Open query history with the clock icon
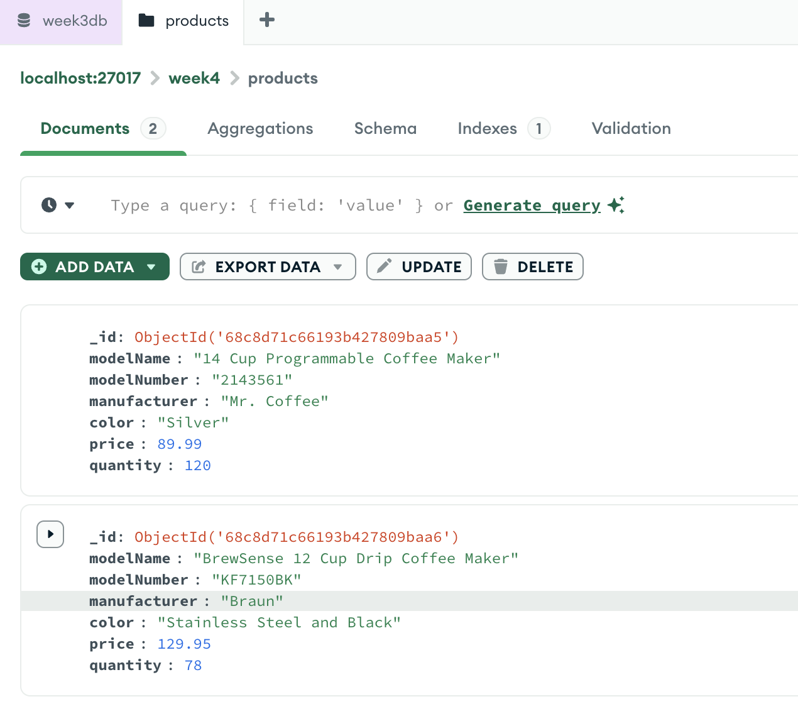This screenshot has height=704, width=798. [49, 205]
